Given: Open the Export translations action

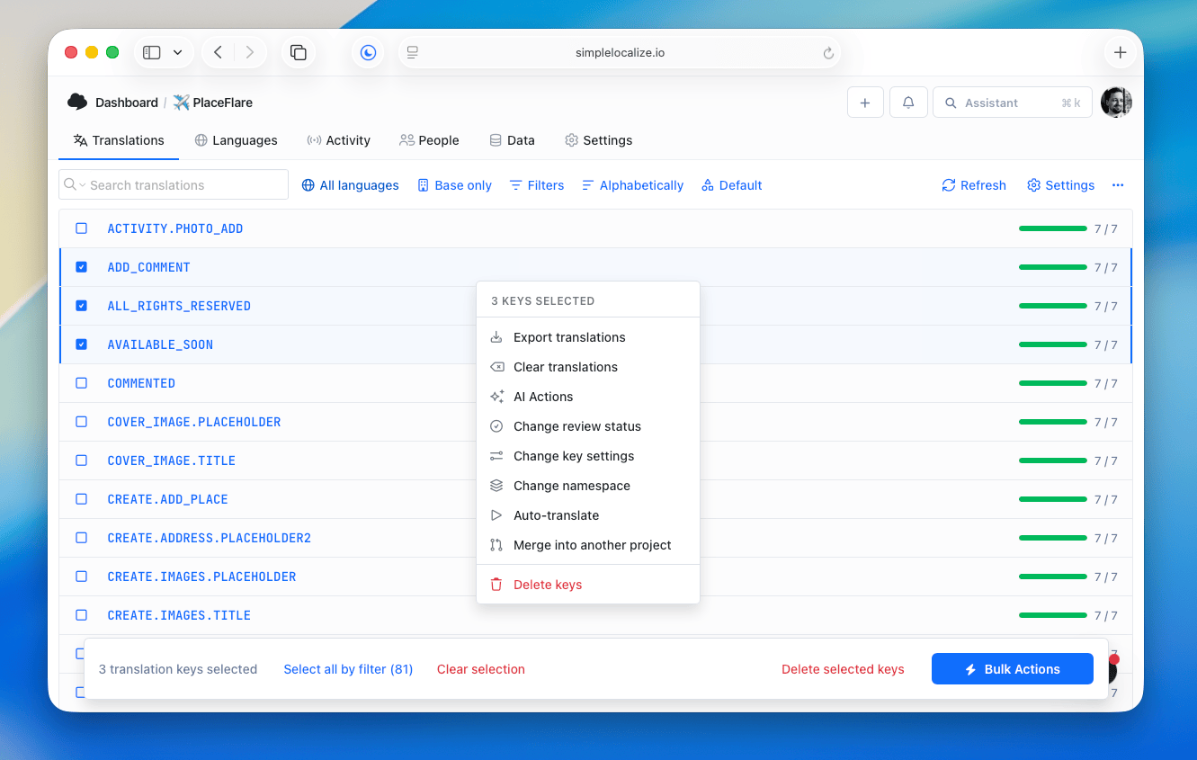Looking at the screenshot, I should [x=568, y=337].
